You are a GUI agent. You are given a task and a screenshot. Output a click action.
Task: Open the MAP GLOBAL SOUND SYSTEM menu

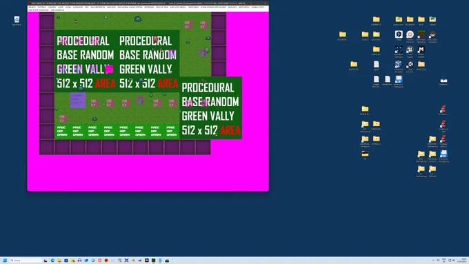click(x=130, y=7)
